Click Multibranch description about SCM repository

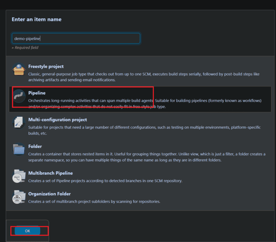(105, 181)
